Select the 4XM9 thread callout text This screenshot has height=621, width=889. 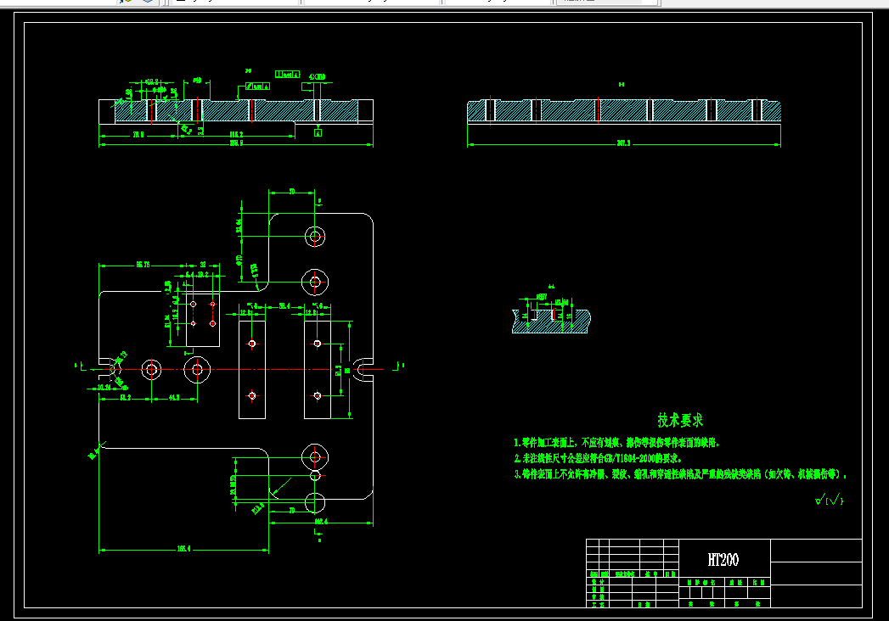pyautogui.click(x=317, y=76)
